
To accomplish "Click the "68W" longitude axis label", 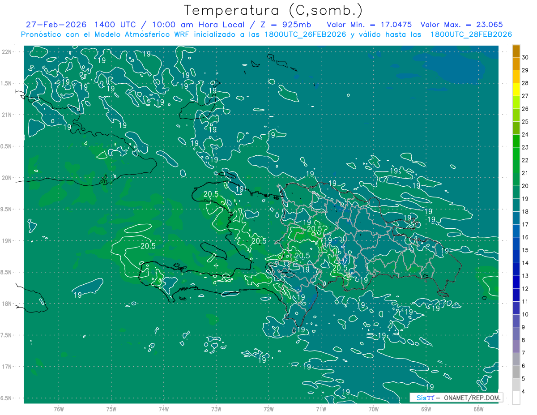I will [478, 409].
